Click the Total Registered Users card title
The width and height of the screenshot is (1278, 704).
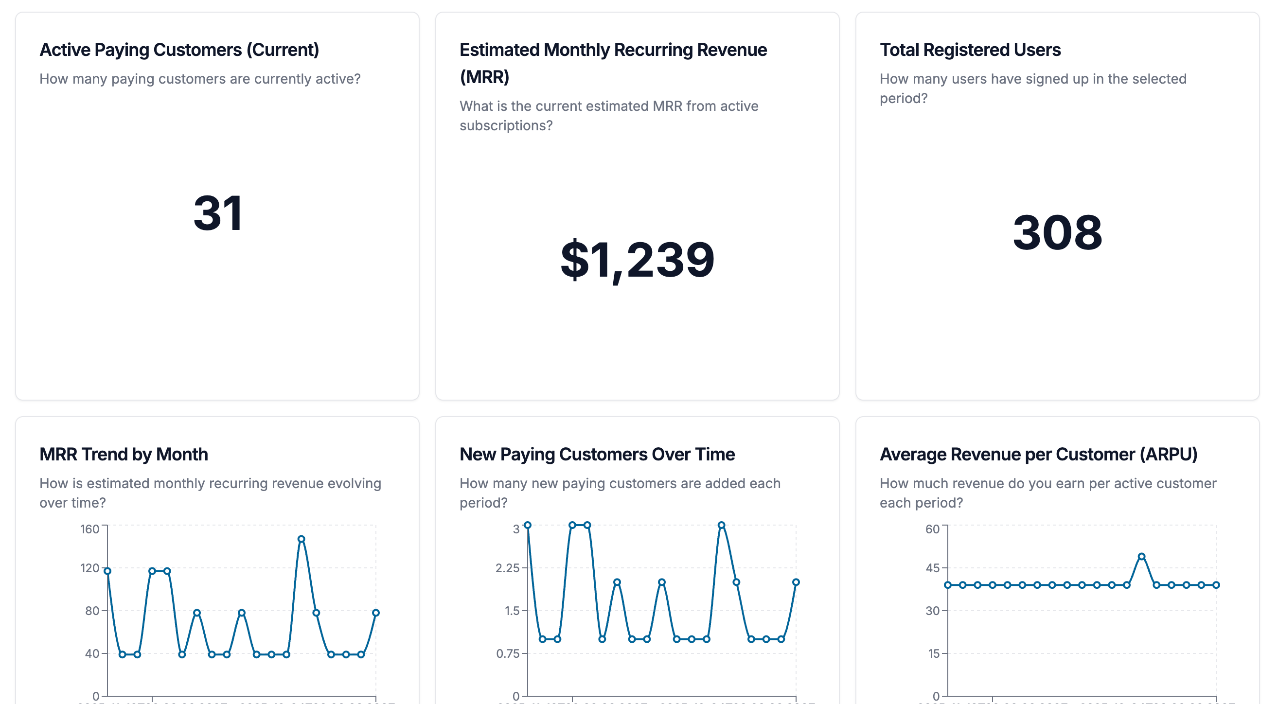click(x=969, y=50)
